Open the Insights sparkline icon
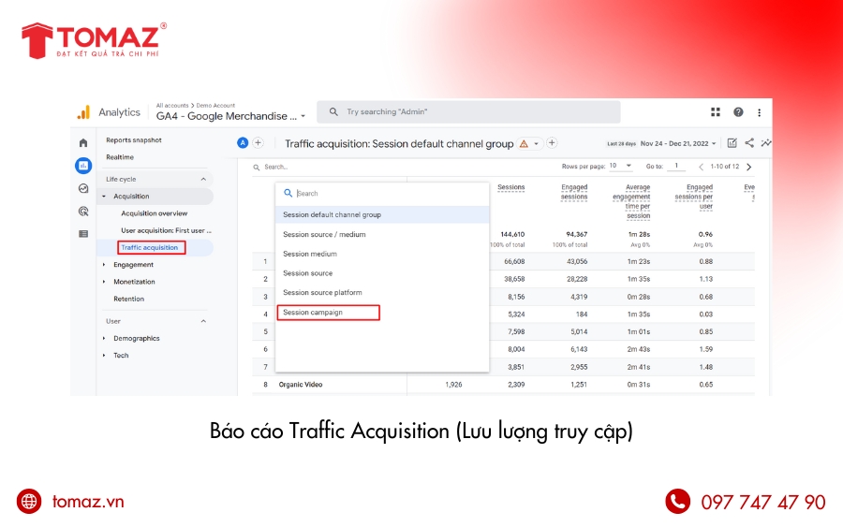 [x=766, y=143]
